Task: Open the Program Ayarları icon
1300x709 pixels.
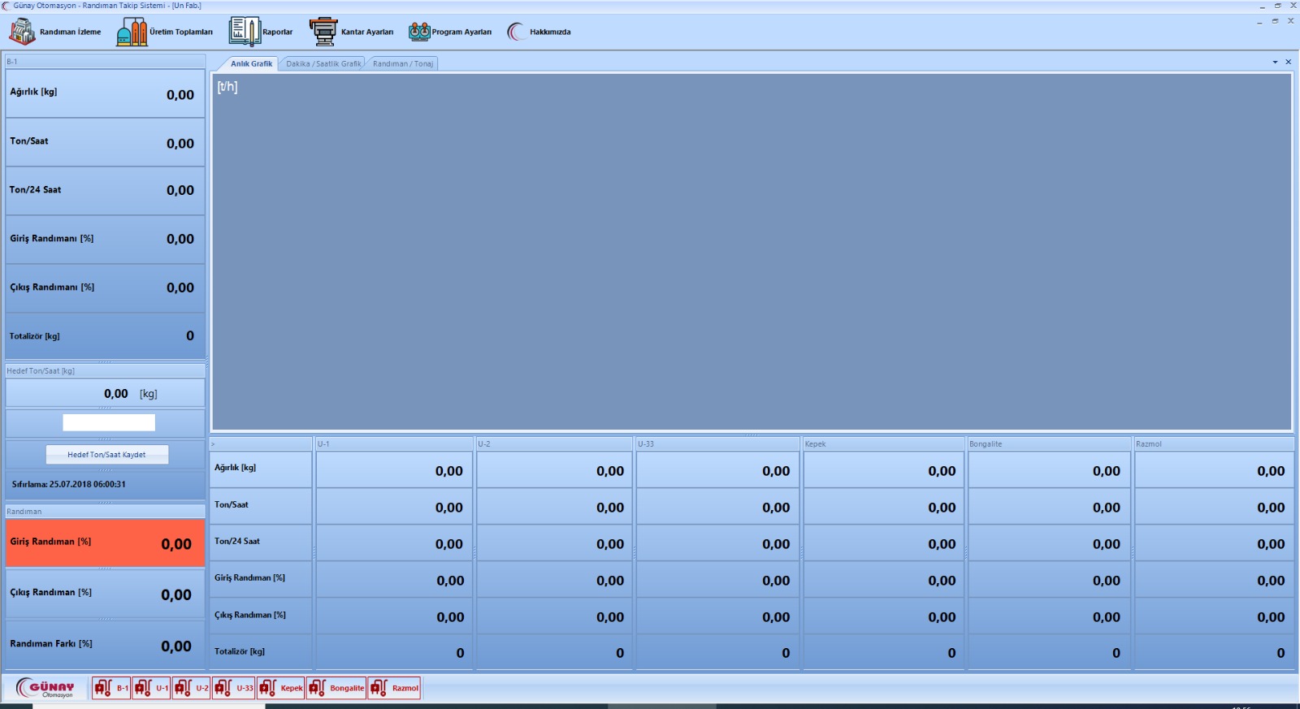Action: [419, 32]
